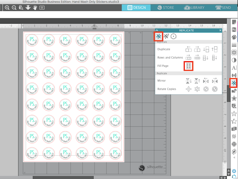Go to the SEND tab
The image size is (238, 179).
tap(223, 7)
